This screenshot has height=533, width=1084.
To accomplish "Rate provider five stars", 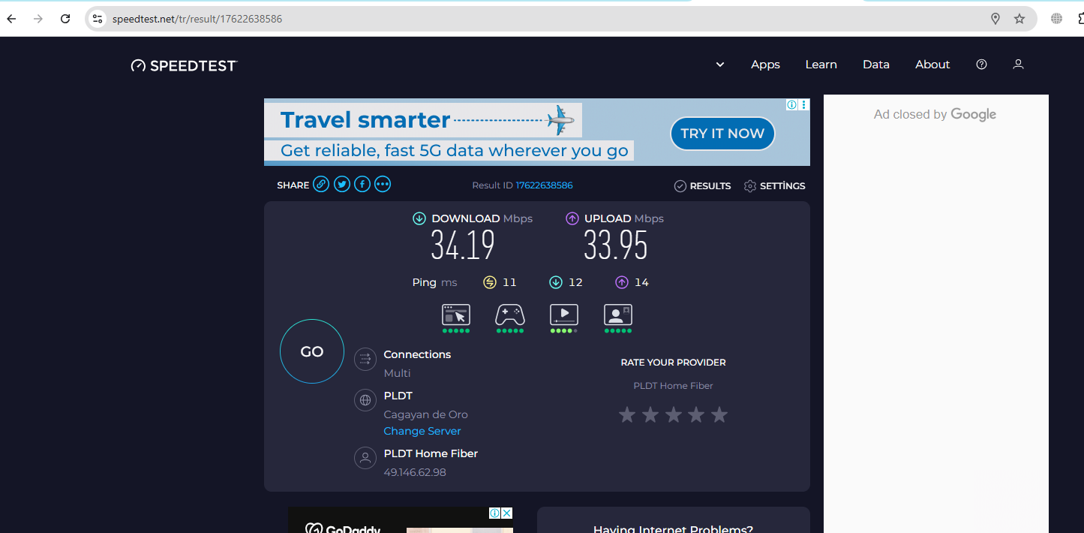I will (719, 414).
